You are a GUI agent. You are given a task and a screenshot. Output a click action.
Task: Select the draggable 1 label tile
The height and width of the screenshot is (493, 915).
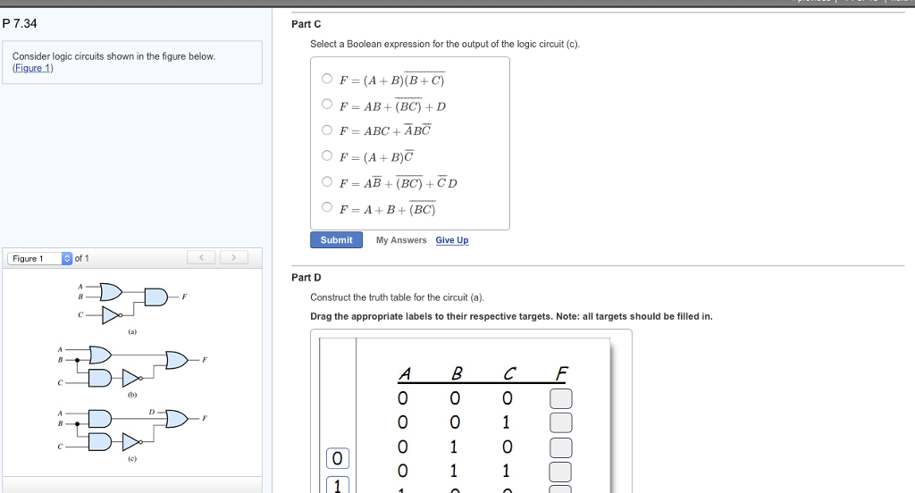tap(337, 486)
